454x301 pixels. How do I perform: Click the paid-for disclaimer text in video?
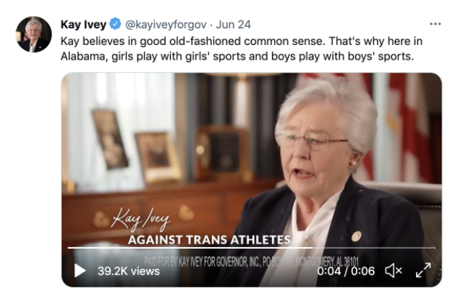point(251,262)
